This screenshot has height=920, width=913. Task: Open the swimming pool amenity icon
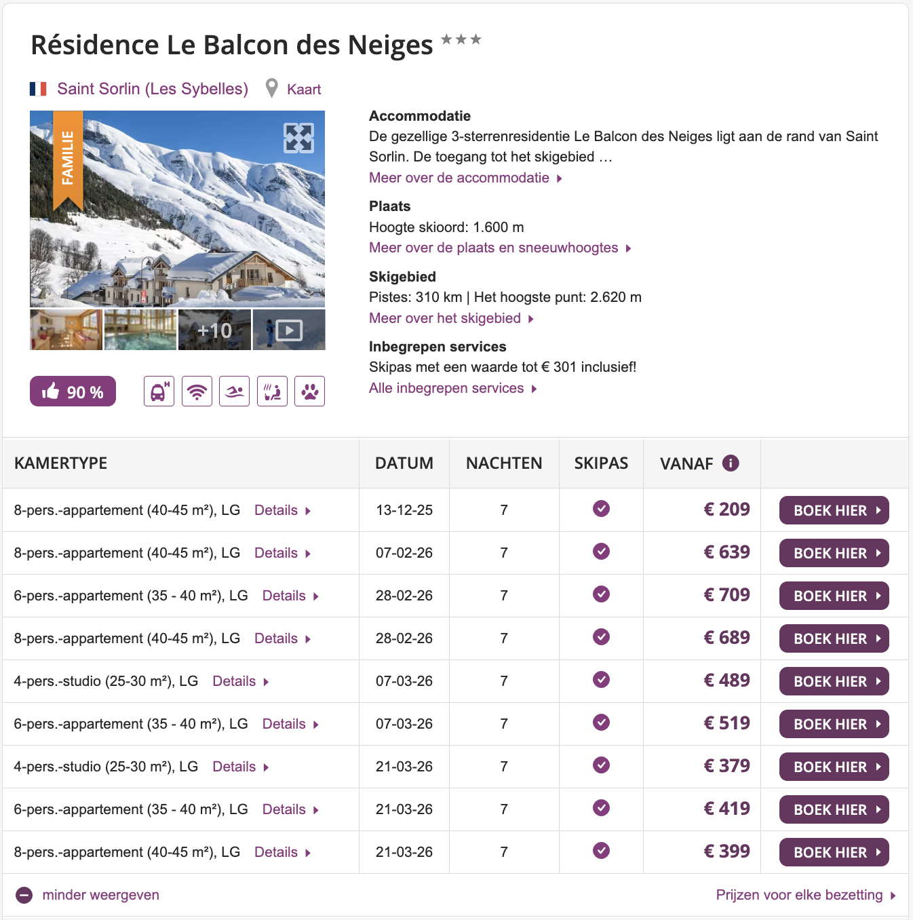234,391
